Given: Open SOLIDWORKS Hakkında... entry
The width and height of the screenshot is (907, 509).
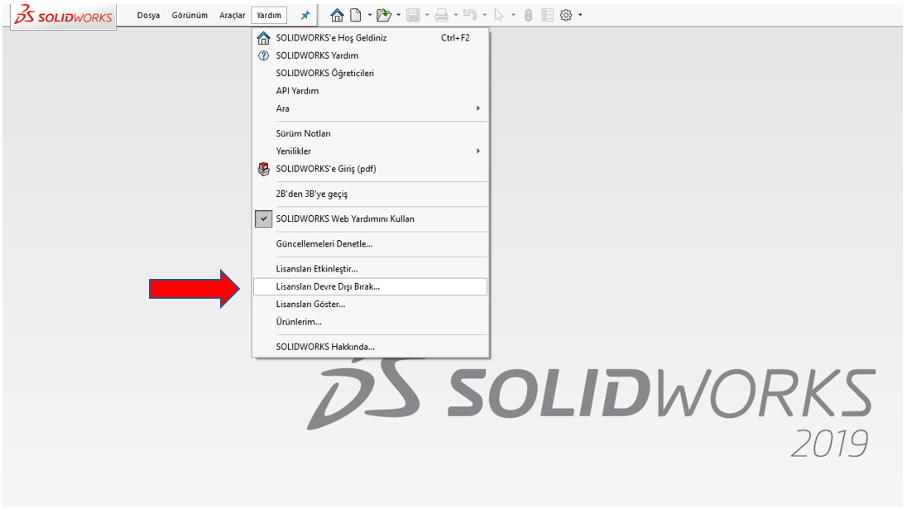Looking at the screenshot, I should point(325,347).
